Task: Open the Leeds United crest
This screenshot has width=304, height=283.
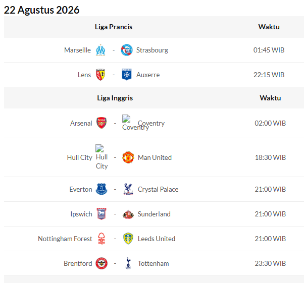Action: pyautogui.click(x=128, y=239)
